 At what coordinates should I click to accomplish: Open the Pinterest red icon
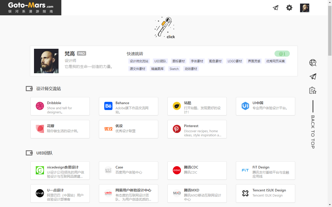coord(177,129)
